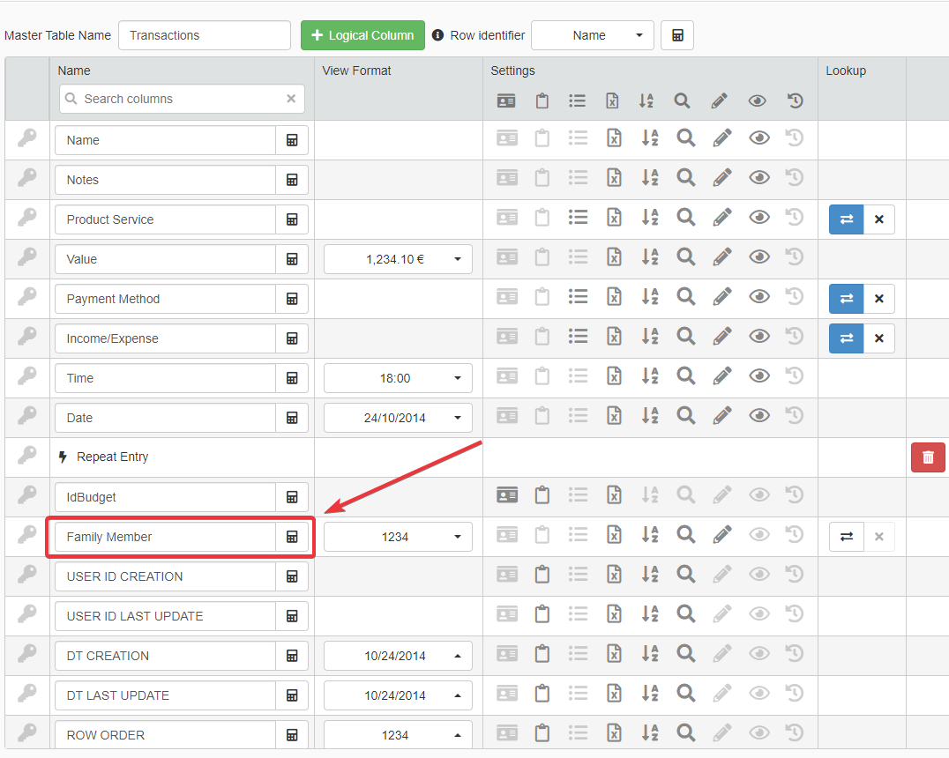Click the red delete button for Repeat Entry
The height and width of the screenshot is (758, 949).
(928, 457)
